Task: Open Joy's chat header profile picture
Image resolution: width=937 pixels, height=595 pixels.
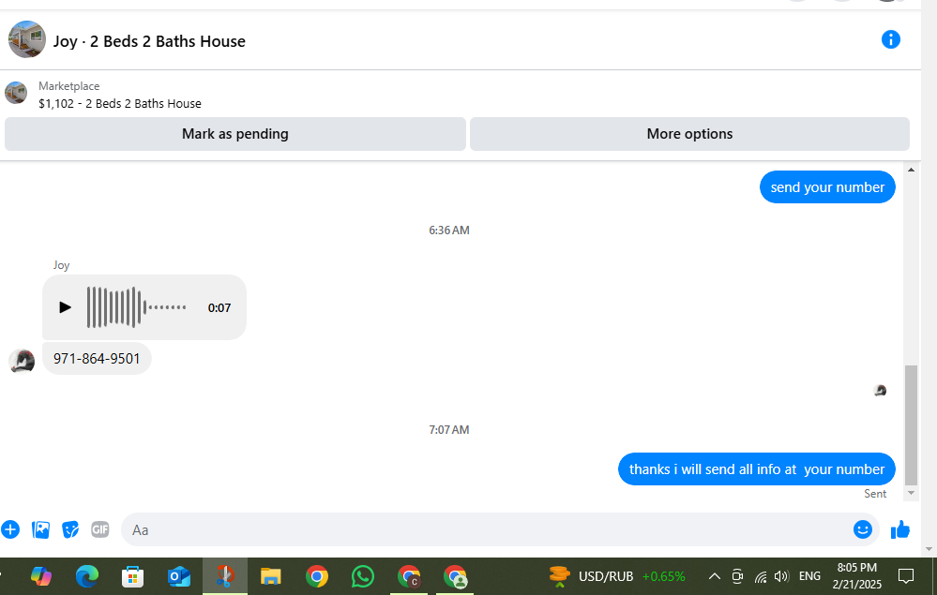Action: coord(27,39)
